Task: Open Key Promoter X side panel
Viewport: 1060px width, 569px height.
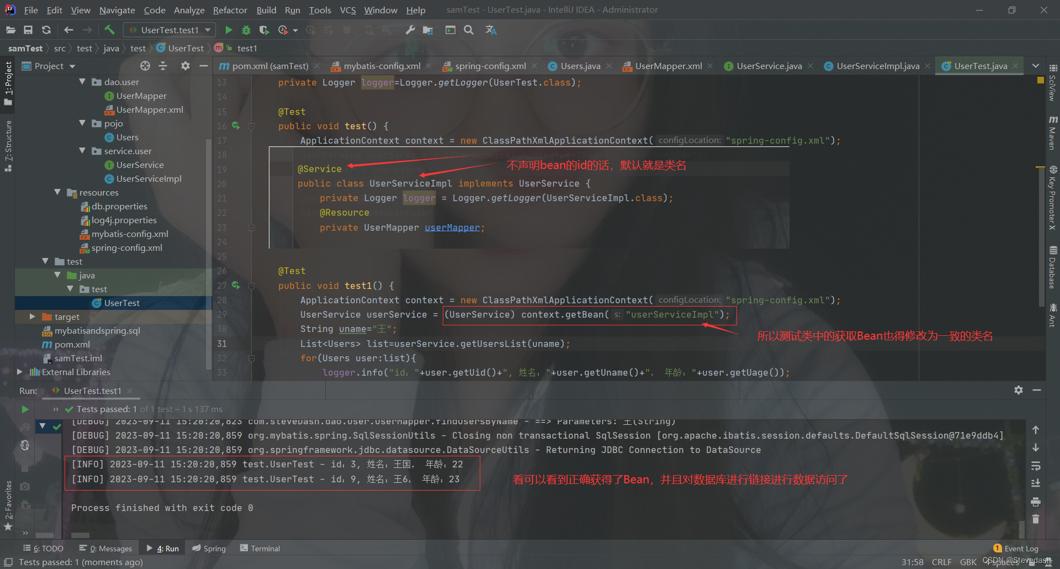Action: click(1053, 198)
